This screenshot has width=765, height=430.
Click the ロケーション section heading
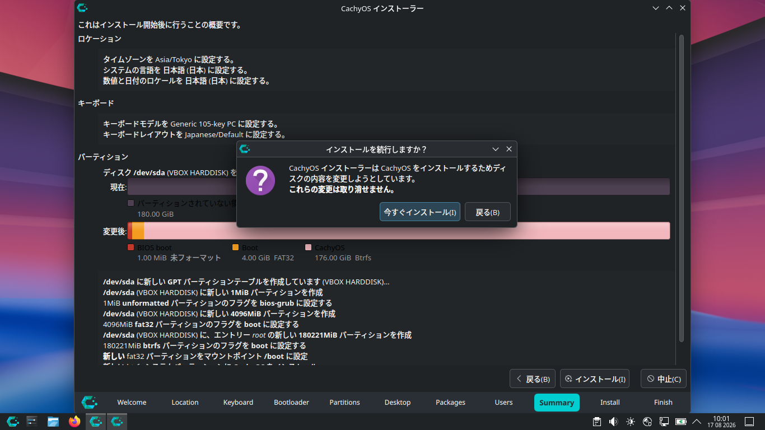100,39
